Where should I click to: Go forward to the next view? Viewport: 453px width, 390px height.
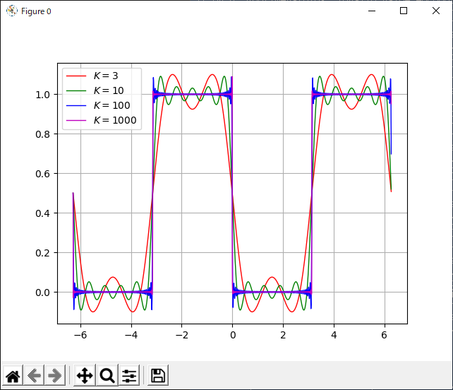pos(54,375)
